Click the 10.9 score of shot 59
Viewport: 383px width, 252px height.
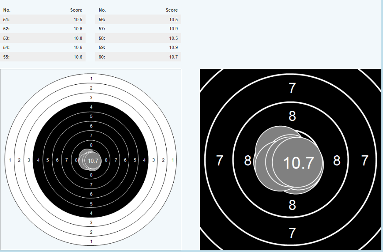tap(173, 47)
